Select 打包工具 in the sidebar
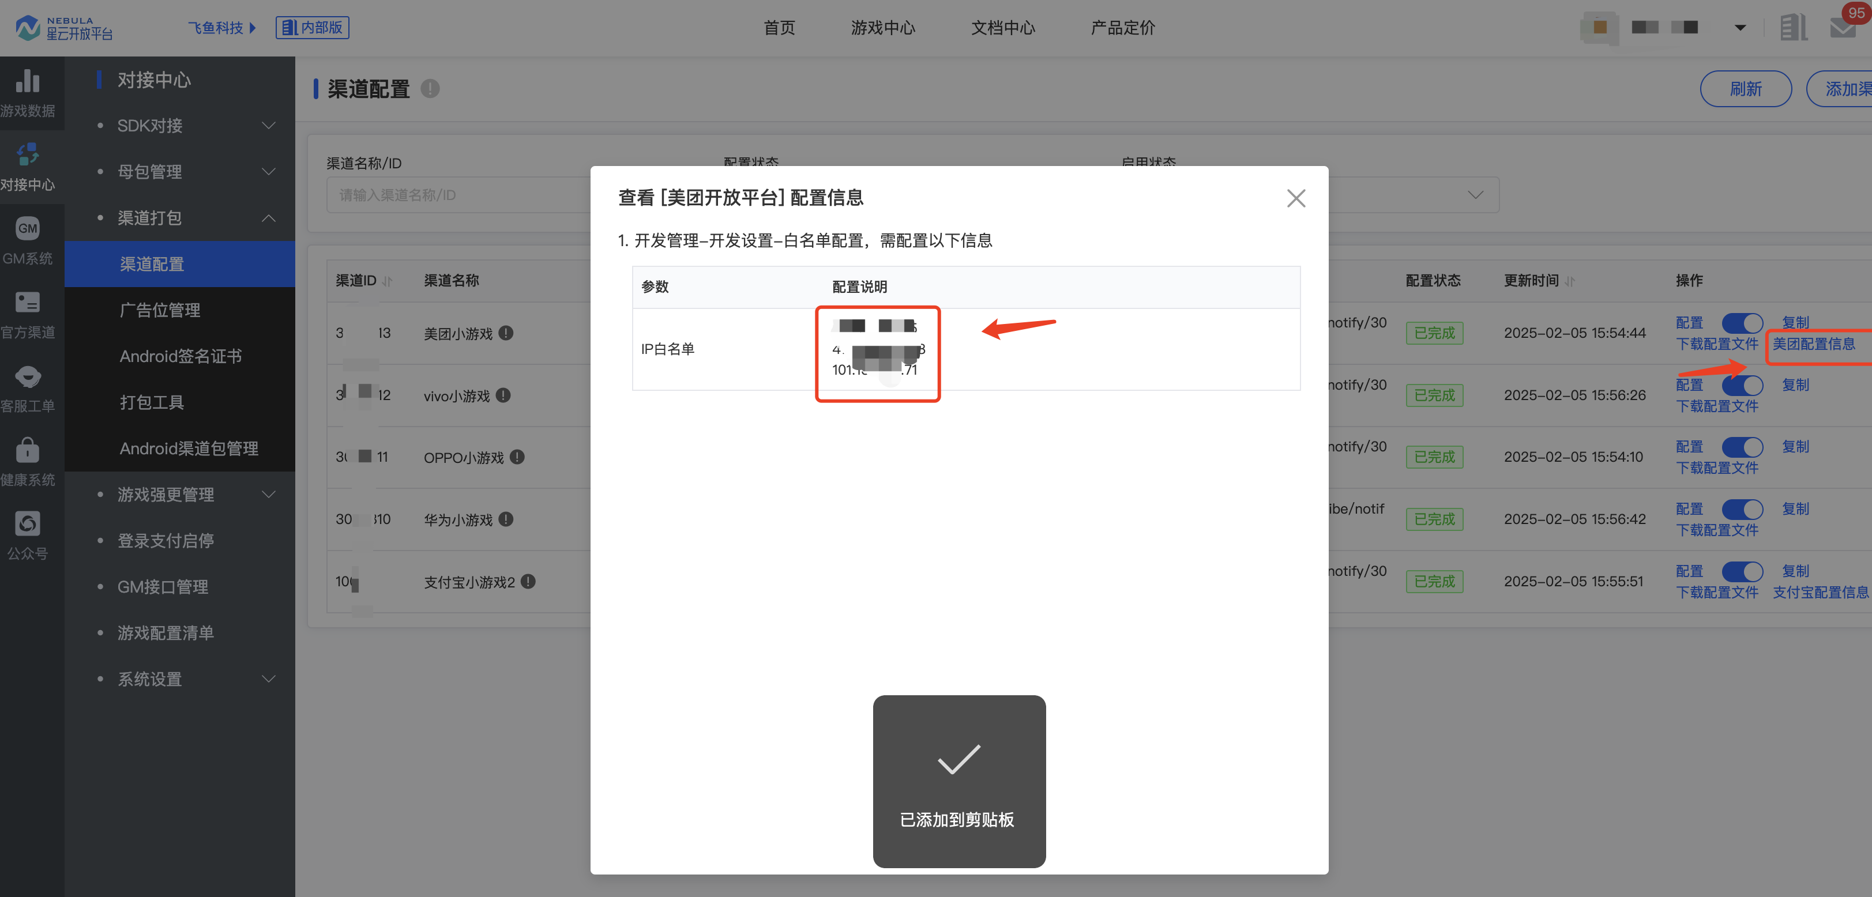1872x897 pixels. click(x=179, y=402)
